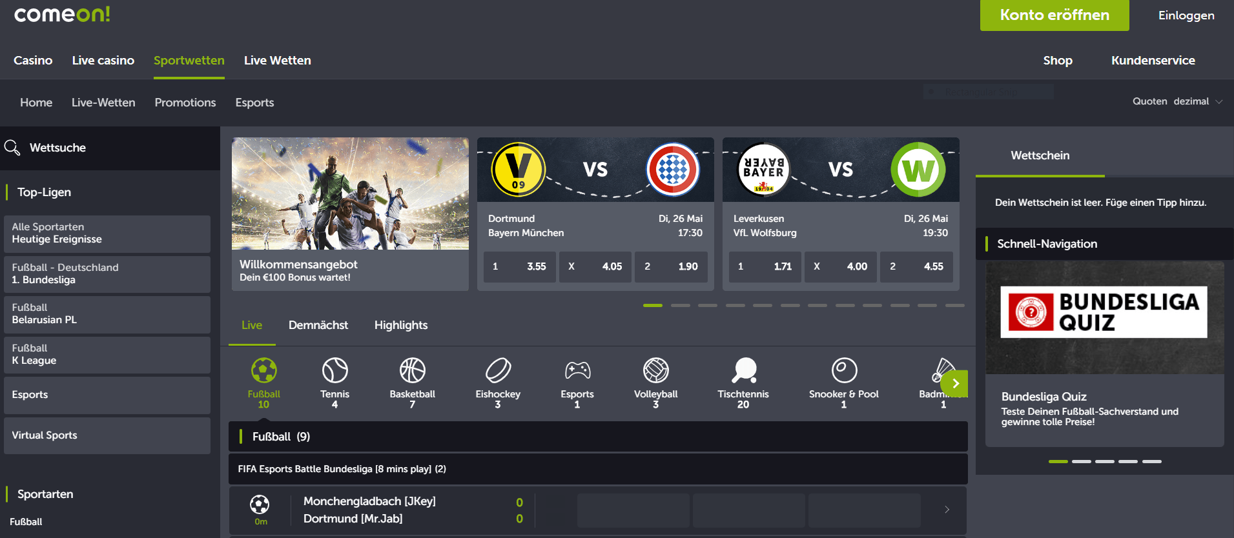The image size is (1234, 538).
Task: Bet on Dortmund win at 3.55
Action: [520, 266]
